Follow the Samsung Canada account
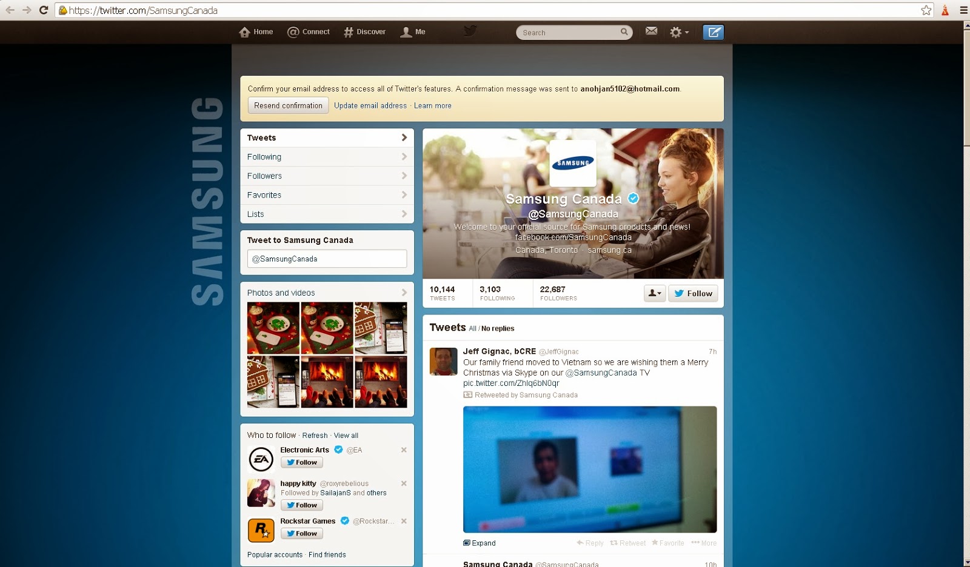The width and height of the screenshot is (970, 567). point(693,293)
